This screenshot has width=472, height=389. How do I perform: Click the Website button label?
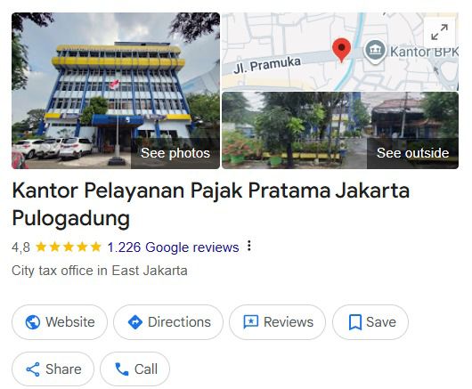point(70,322)
